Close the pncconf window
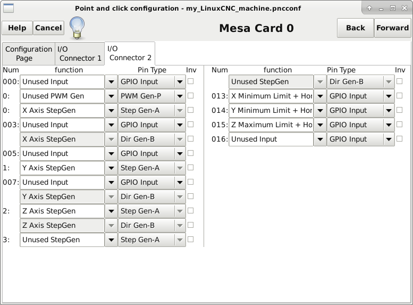 (404, 8)
